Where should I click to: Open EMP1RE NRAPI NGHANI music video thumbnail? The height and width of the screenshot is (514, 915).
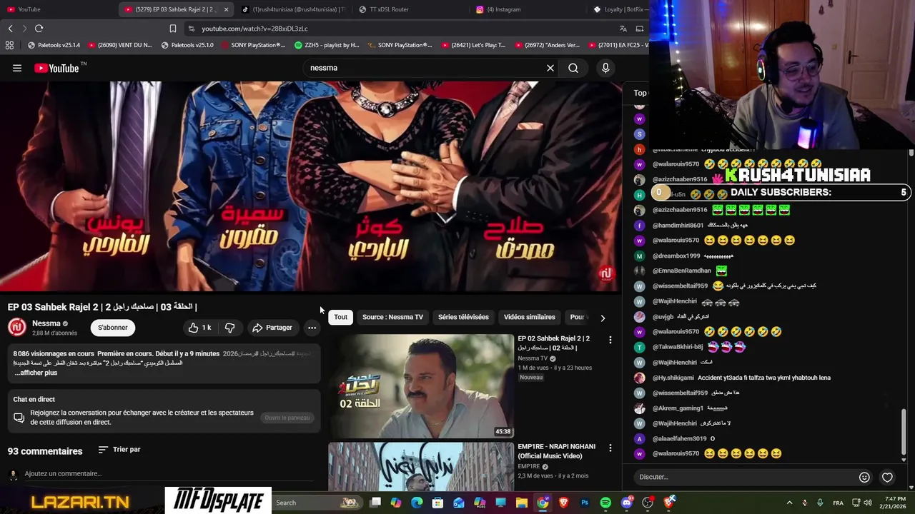point(421,467)
